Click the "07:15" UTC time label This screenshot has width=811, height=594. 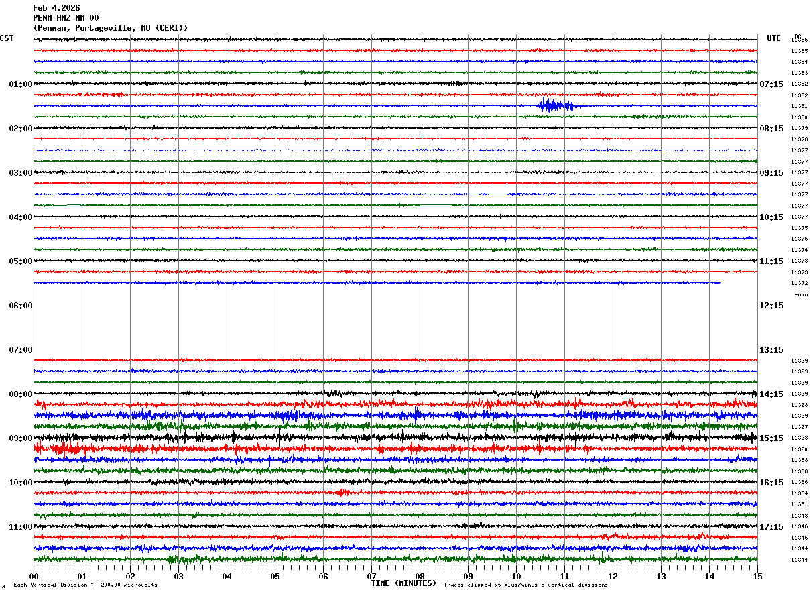point(771,84)
